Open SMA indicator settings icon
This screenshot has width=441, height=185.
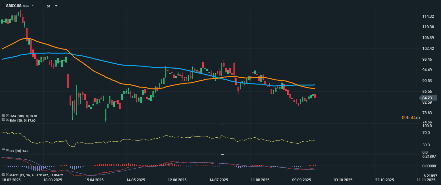[x=3, y=116]
